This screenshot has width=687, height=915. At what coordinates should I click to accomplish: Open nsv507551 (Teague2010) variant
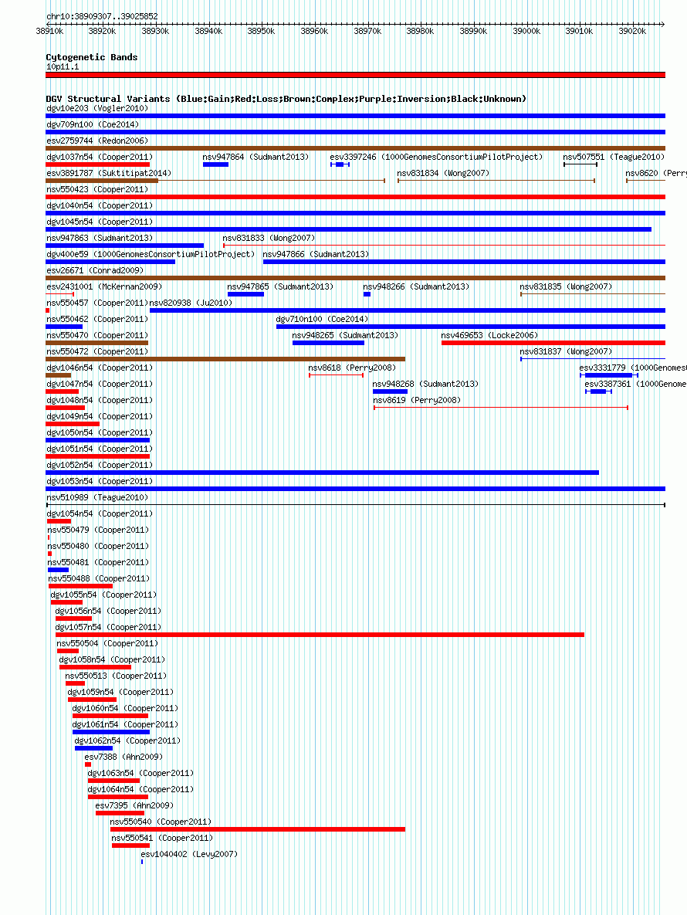pos(613,158)
